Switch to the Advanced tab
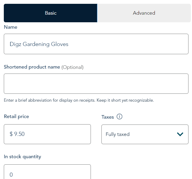 tap(144, 13)
